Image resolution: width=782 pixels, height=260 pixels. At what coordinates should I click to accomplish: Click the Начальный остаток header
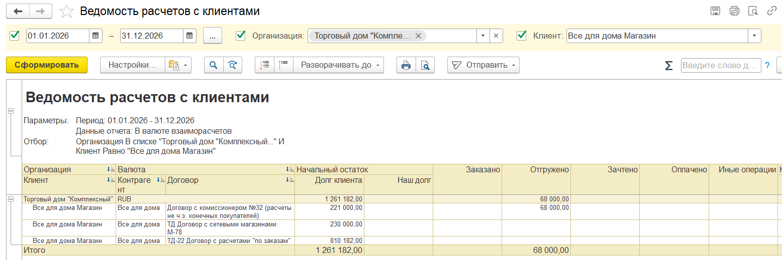[364, 169]
